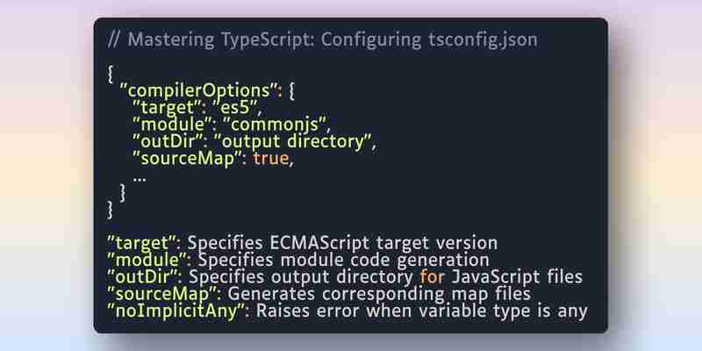Click the "output directory" string value

tap(293, 142)
